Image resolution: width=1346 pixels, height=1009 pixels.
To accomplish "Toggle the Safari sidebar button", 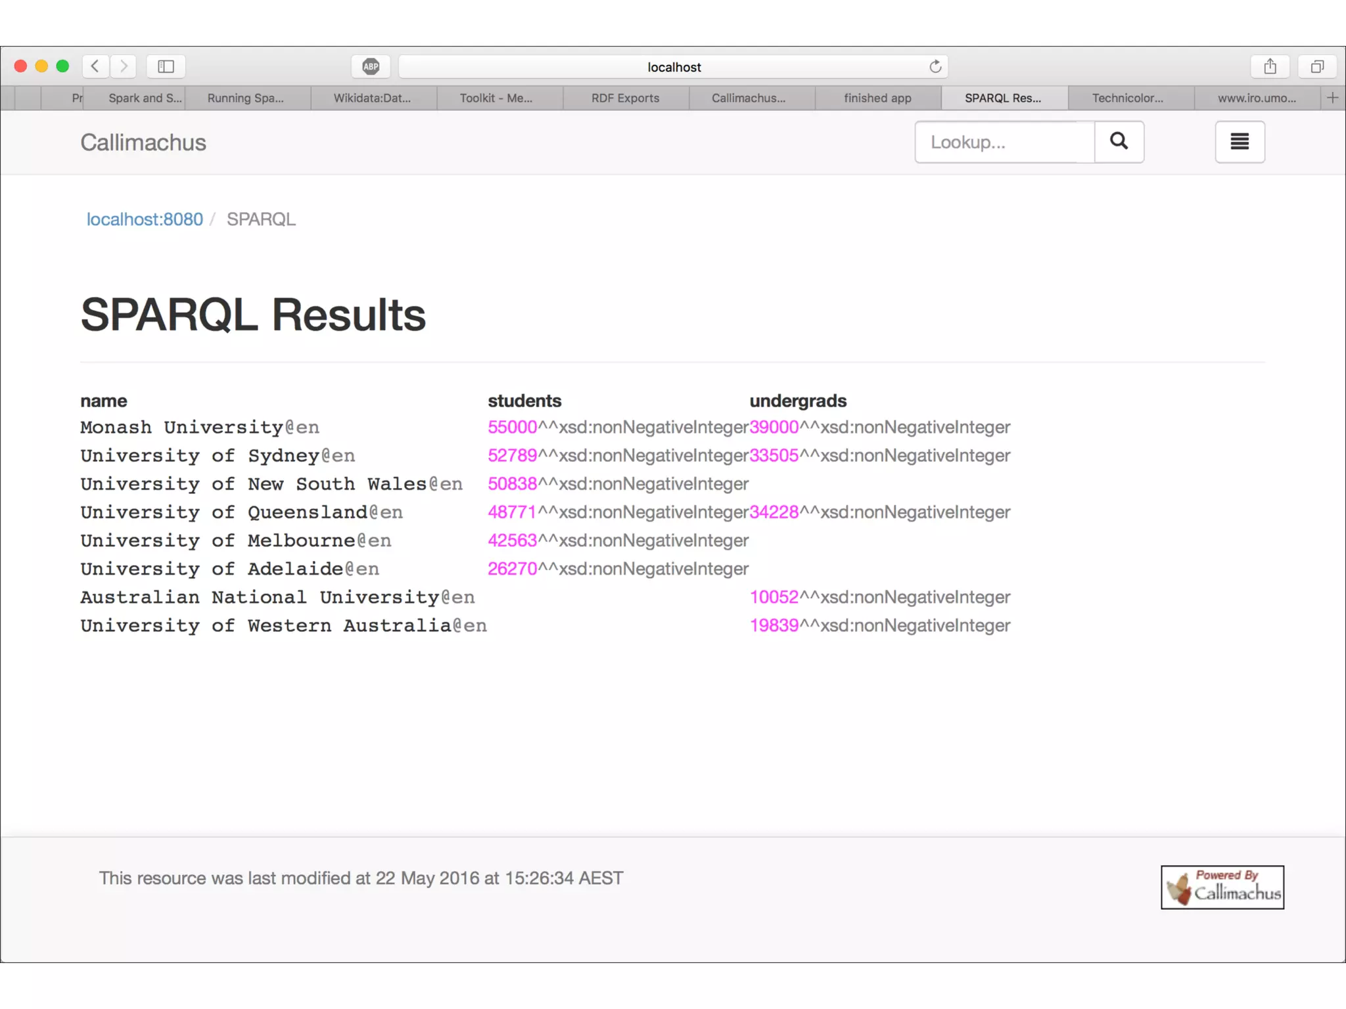I will coord(166,66).
